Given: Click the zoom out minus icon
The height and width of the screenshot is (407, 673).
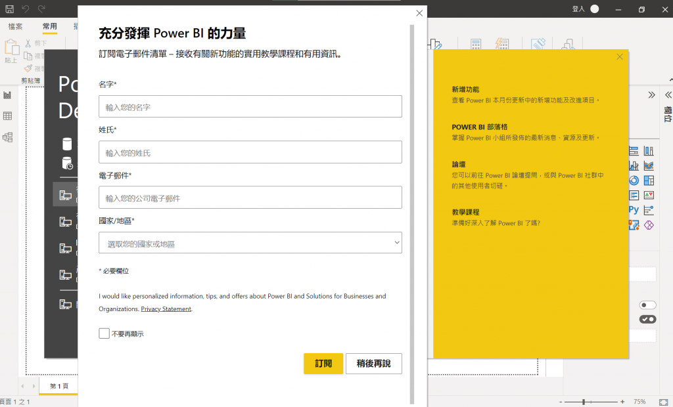Looking at the screenshot, I should [x=561, y=402].
